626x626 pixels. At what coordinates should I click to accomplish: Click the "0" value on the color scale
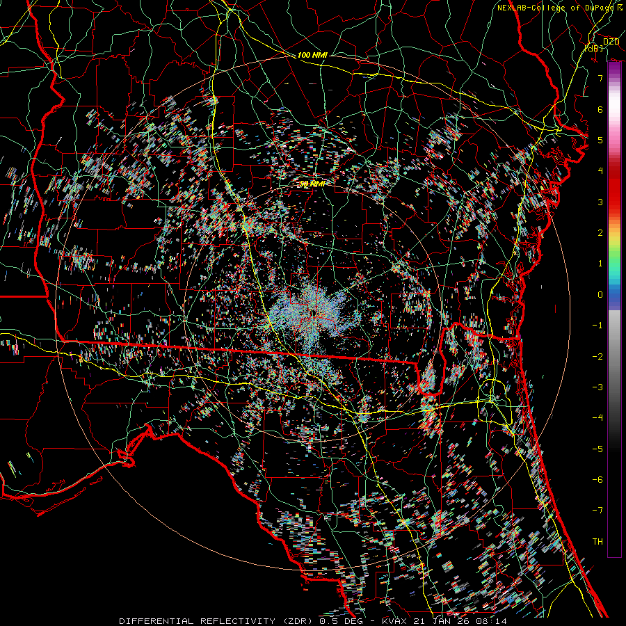600,294
